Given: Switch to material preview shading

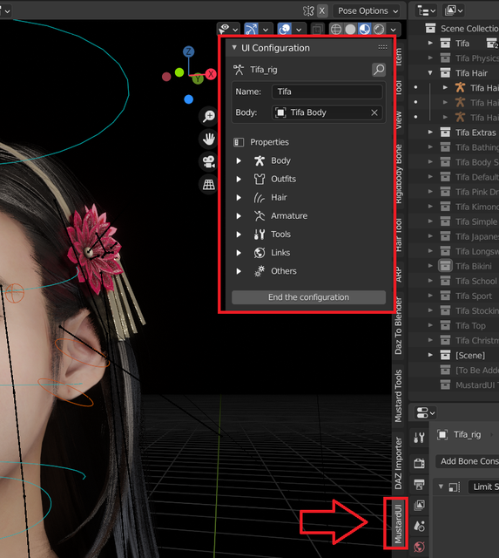Looking at the screenshot, I should click(x=365, y=29).
